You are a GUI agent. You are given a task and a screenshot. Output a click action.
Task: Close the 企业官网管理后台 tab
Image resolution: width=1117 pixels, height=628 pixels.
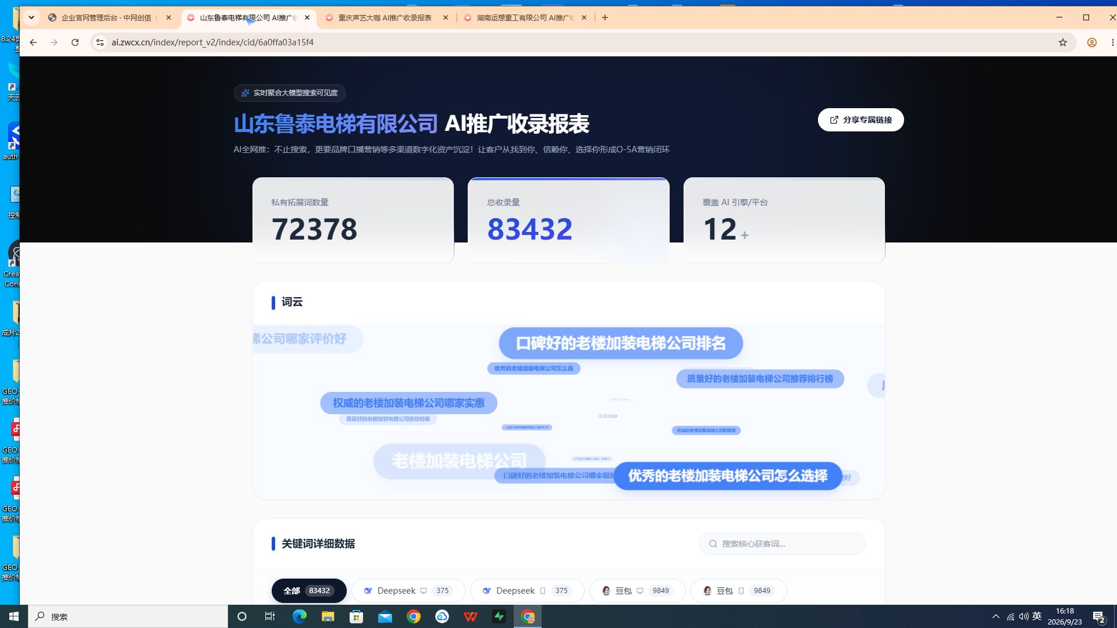click(x=169, y=17)
